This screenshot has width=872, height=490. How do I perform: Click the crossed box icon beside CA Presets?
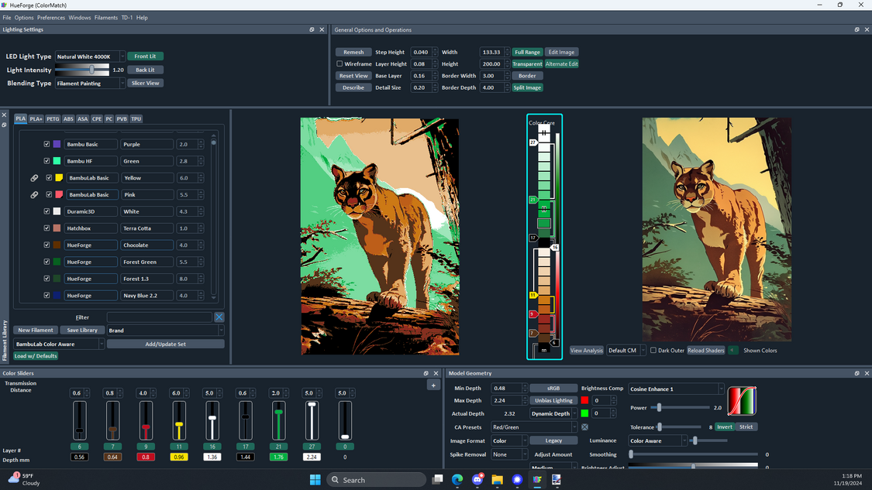(585, 427)
